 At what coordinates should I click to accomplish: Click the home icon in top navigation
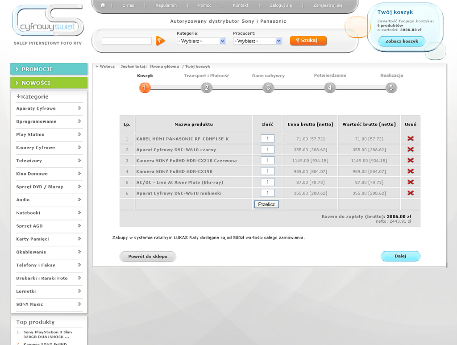tap(103, 5)
